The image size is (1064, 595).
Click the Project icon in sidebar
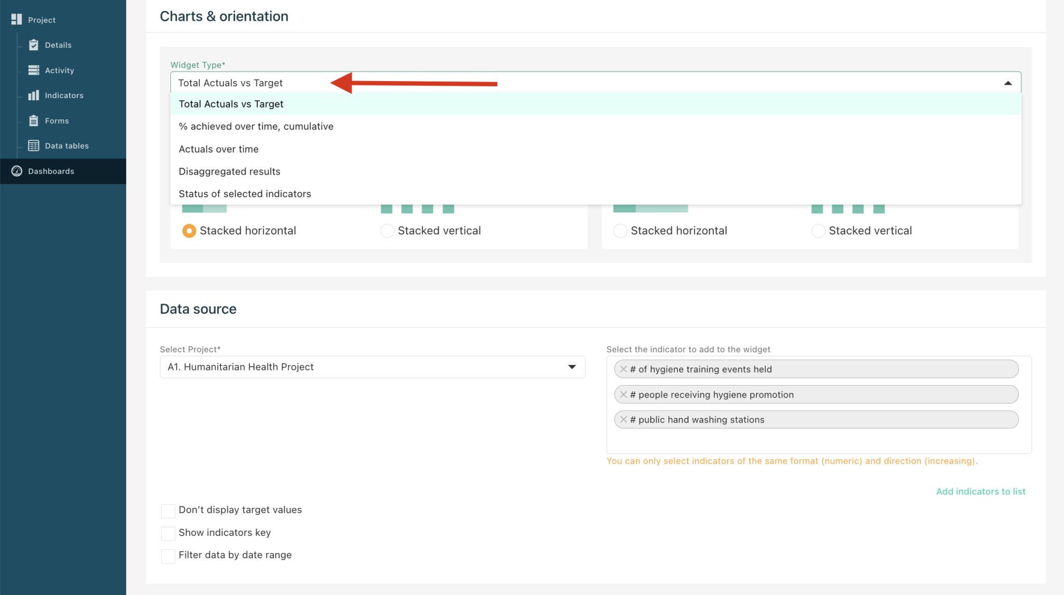tap(17, 19)
